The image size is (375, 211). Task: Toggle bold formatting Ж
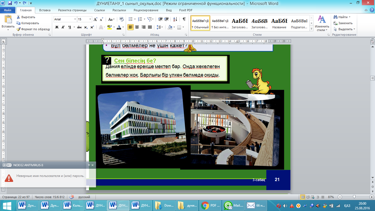pyautogui.click(x=57, y=27)
